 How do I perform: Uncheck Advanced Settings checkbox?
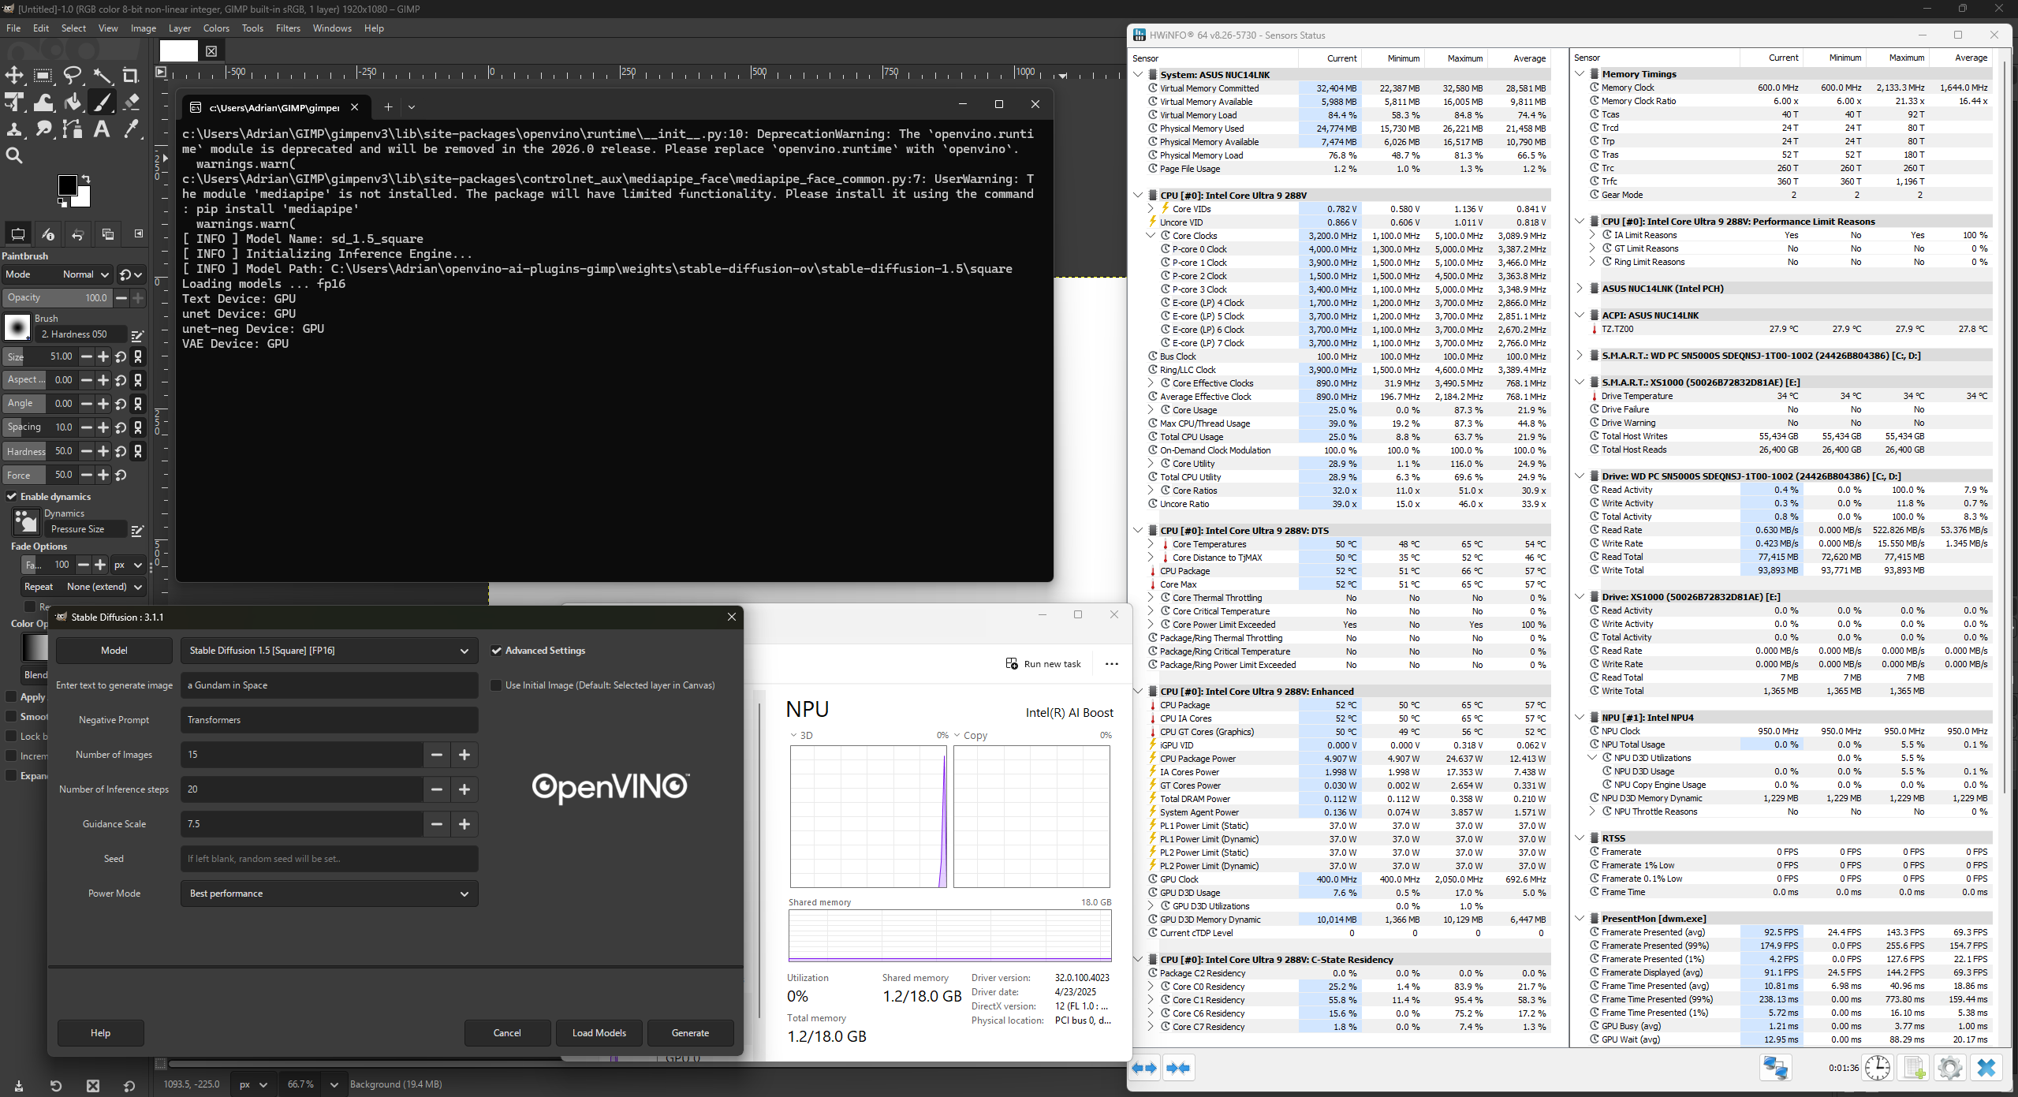tap(496, 651)
